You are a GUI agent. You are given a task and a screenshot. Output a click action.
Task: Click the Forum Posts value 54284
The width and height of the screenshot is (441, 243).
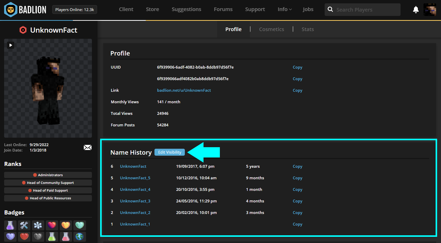163,125
